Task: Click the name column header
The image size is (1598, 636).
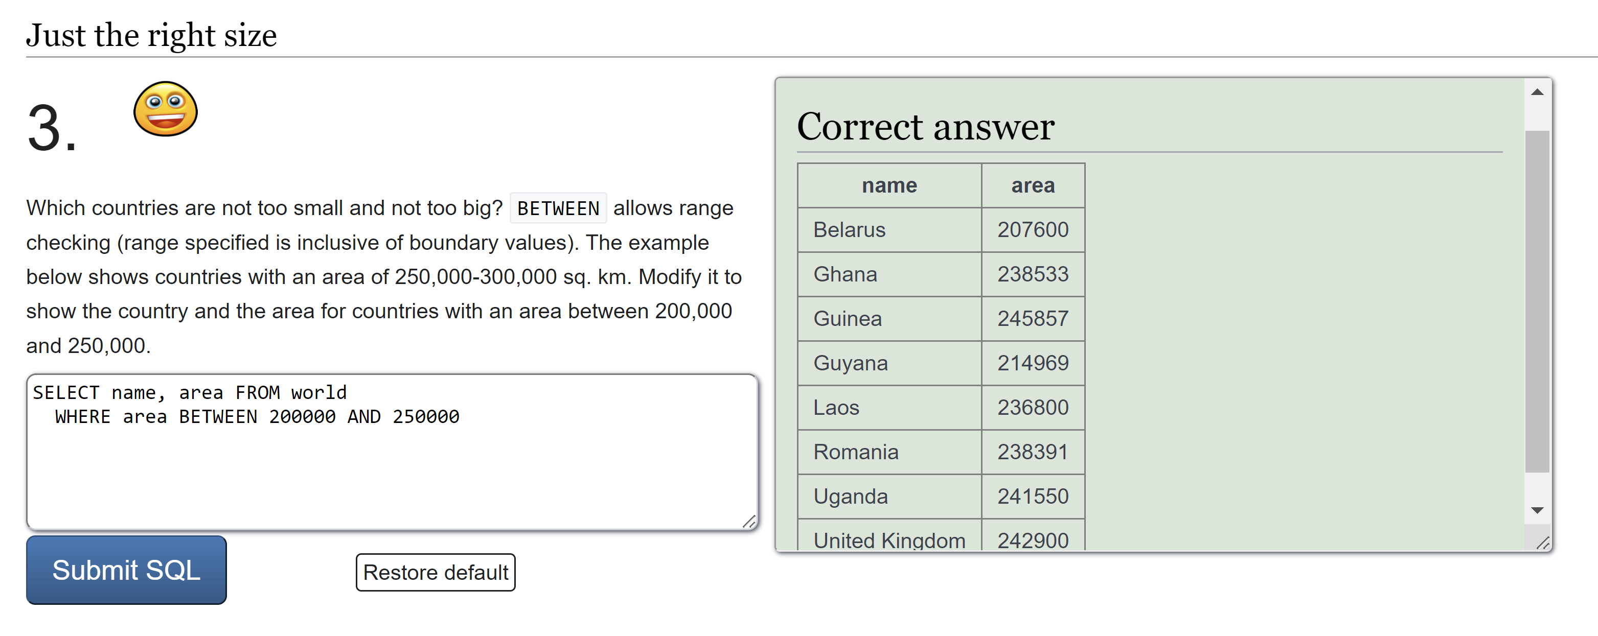Action: 889,185
